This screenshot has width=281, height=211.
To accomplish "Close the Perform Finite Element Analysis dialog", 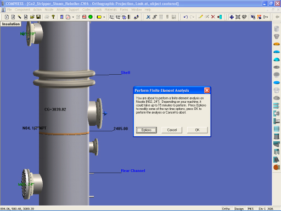I will 207,90.
